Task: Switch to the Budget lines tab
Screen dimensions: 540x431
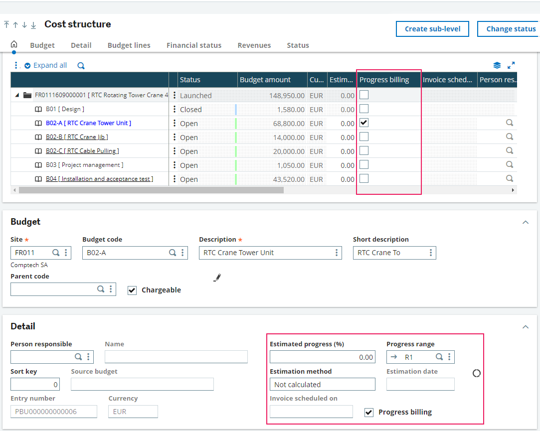Action: coord(129,45)
